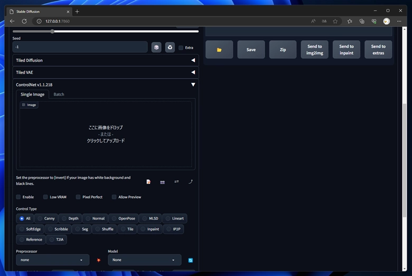Viewport: 412px width, 276px height.
Task: Open the translate icon in address bar
Action: (x=324, y=21)
